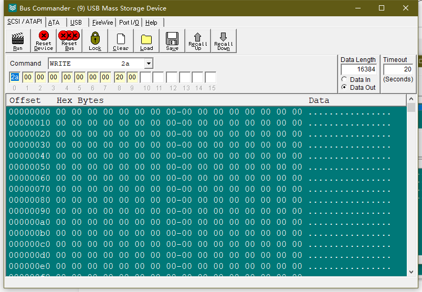Click the Timeout field showing 20
The height and width of the screenshot is (292, 422).
click(x=398, y=69)
